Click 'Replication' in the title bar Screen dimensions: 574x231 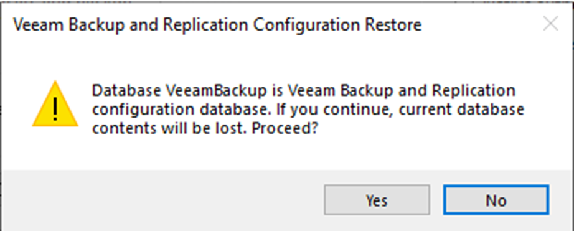click(205, 25)
